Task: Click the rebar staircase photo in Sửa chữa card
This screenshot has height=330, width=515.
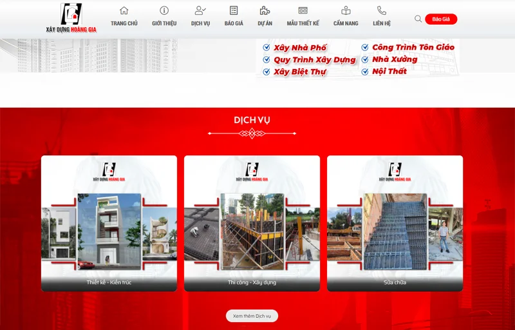Action: click(x=395, y=232)
